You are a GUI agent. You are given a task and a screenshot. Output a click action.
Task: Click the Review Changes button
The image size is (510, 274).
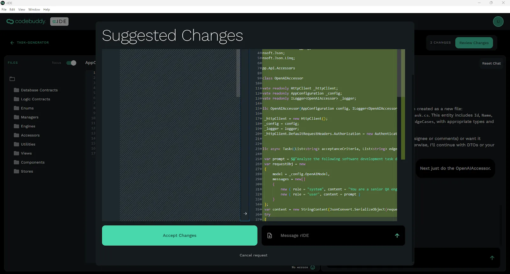click(x=474, y=43)
